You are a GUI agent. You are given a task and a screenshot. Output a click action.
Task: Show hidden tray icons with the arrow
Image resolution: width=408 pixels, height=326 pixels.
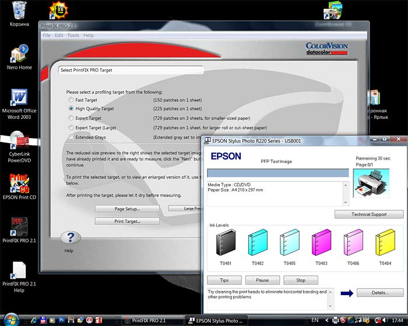point(327,320)
